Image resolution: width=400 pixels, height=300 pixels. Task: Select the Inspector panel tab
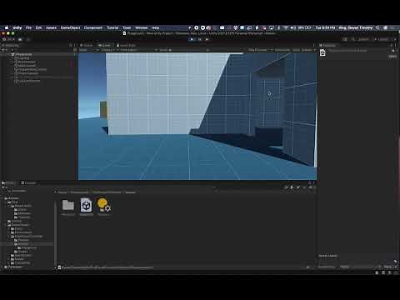tap(327, 45)
